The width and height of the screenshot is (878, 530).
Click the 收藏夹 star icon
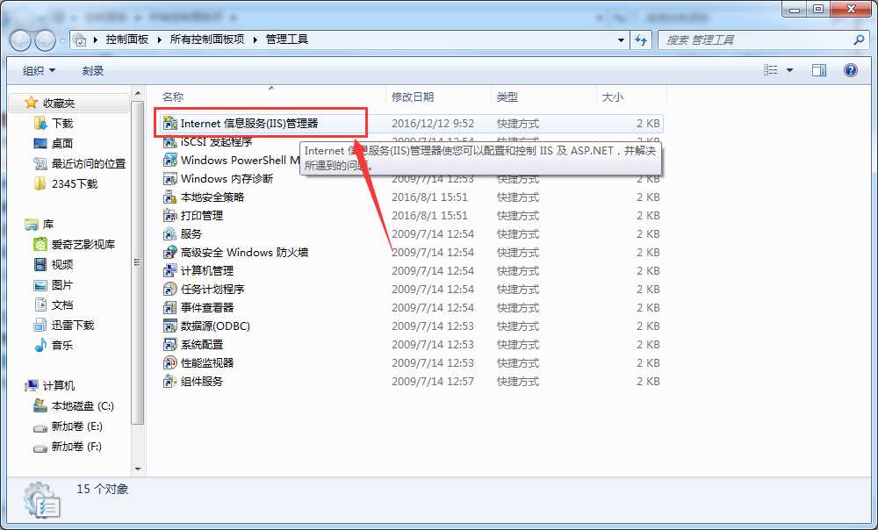31,103
